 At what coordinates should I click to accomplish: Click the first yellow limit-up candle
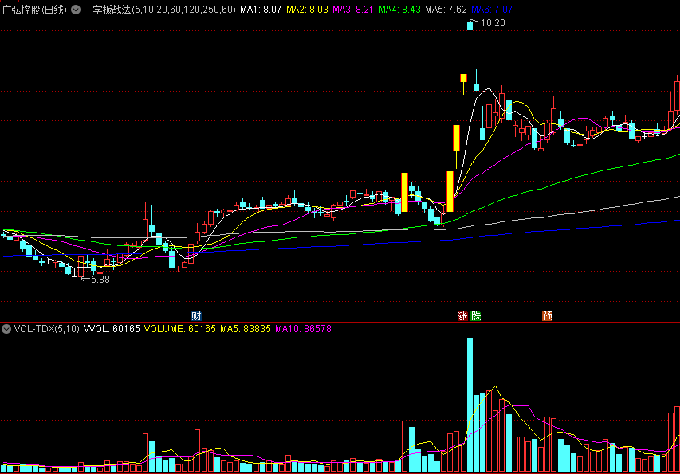(405, 192)
